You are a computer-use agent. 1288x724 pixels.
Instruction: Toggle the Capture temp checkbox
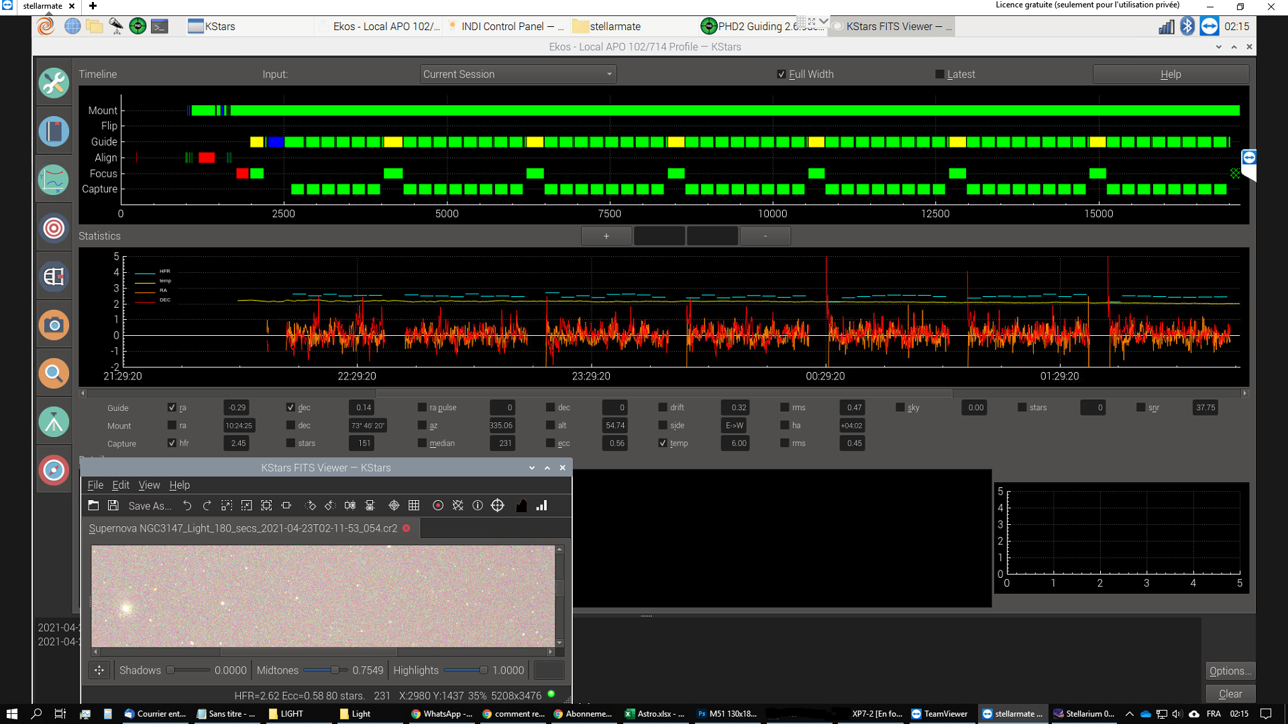coord(663,443)
